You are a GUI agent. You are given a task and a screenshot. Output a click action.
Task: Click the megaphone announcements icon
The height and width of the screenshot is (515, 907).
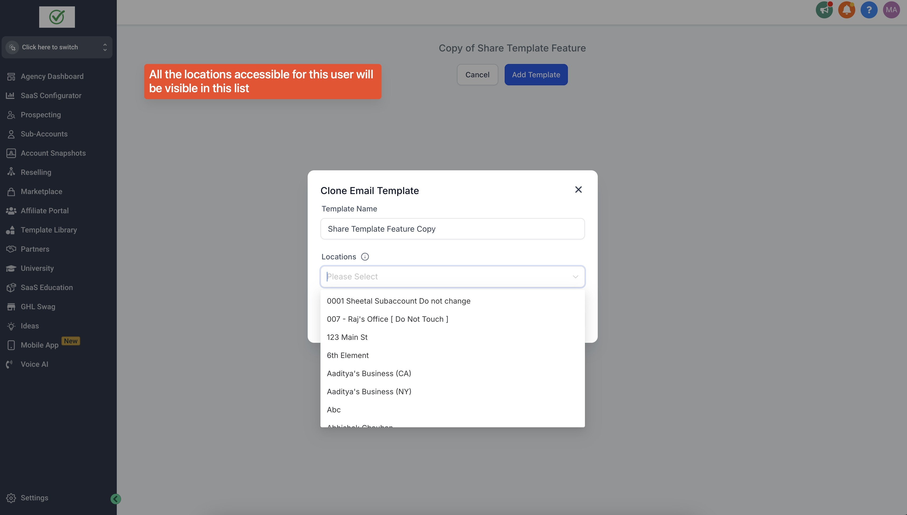(x=824, y=10)
